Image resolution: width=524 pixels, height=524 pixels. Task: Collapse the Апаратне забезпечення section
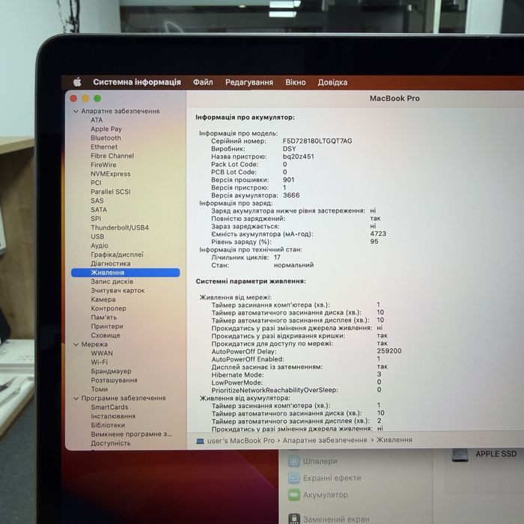[76, 112]
